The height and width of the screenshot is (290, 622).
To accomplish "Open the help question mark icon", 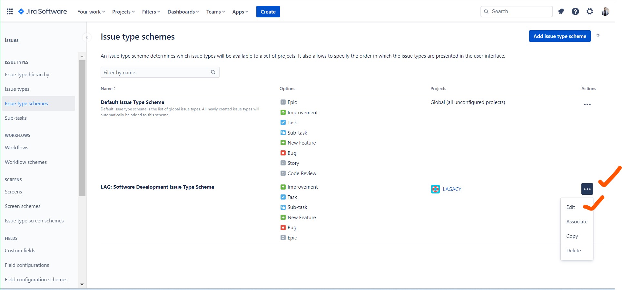I will (575, 12).
